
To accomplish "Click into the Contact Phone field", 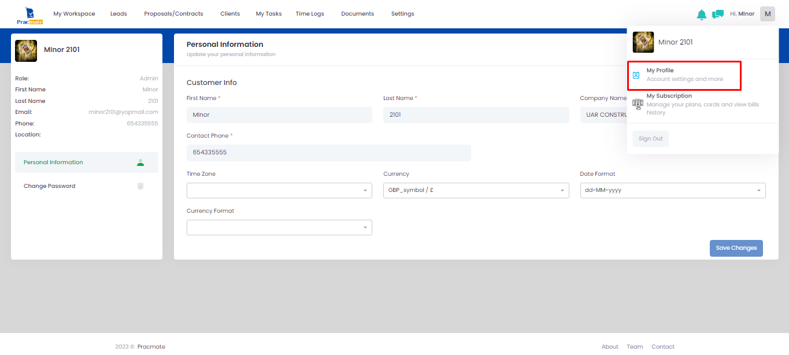I will click(x=328, y=153).
